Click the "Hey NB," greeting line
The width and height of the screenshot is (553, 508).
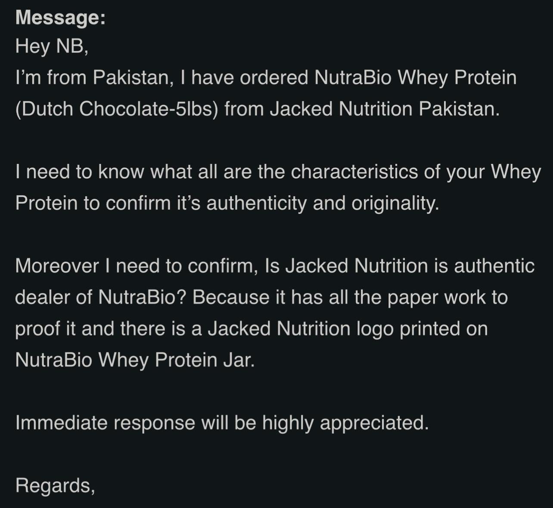pyautogui.click(x=52, y=46)
